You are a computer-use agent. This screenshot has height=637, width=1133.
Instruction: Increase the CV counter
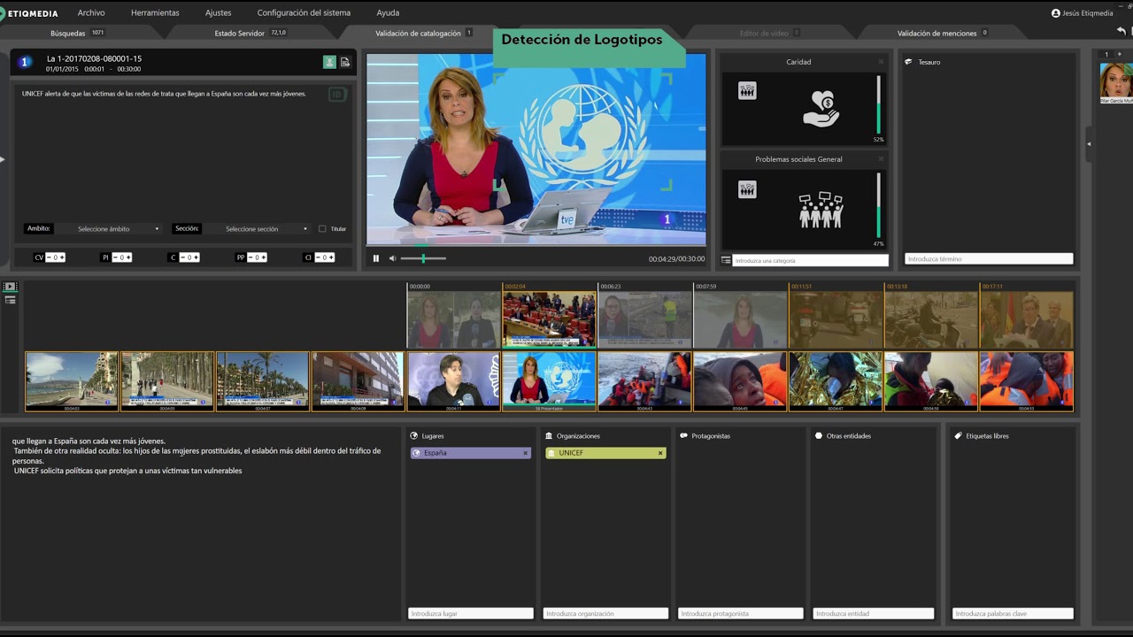point(62,257)
